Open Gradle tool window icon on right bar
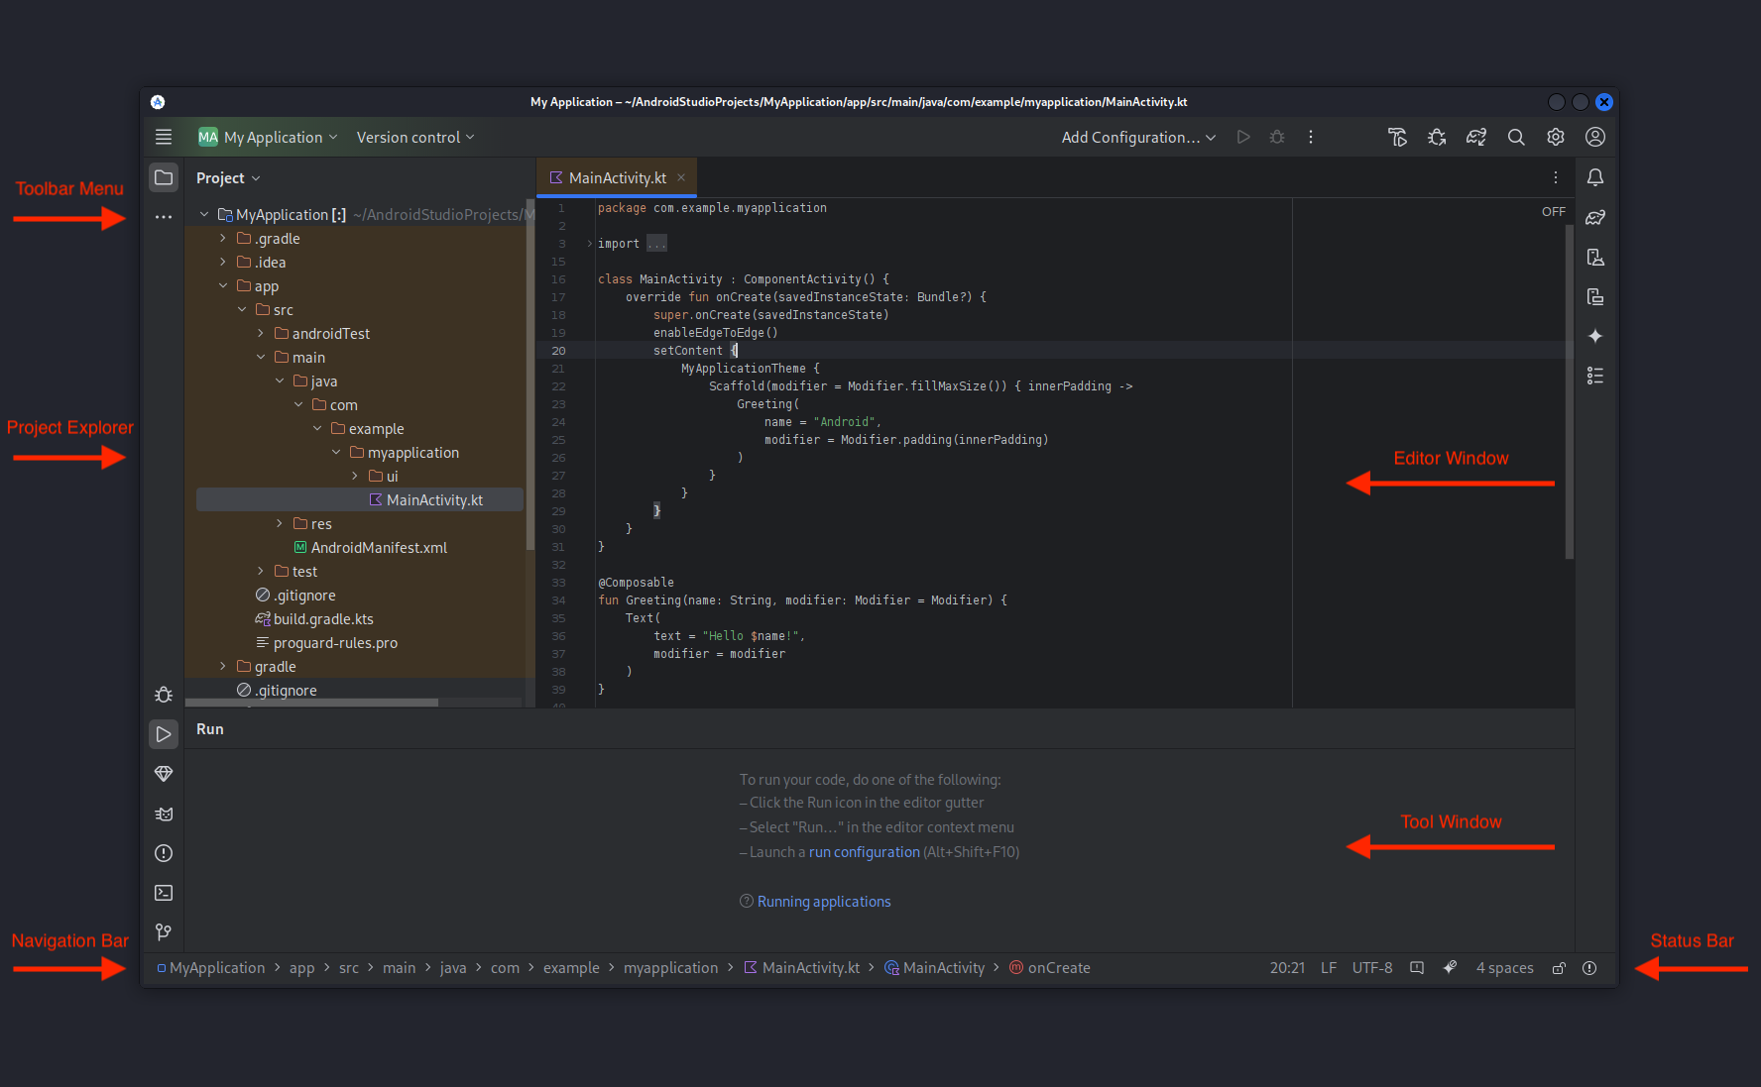The image size is (1761, 1087). (x=1595, y=217)
